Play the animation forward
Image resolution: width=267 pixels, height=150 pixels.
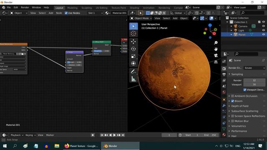tap(114, 135)
